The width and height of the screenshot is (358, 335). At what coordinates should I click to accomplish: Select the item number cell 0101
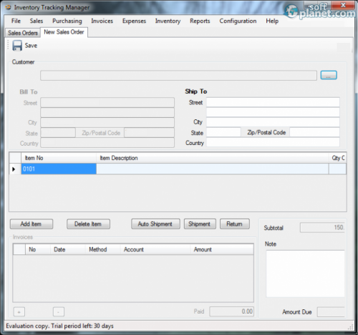coord(59,169)
